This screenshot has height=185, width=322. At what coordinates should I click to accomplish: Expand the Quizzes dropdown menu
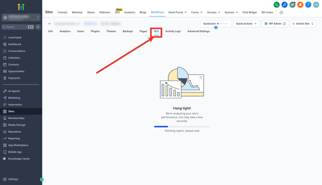(x=231, y=12)
